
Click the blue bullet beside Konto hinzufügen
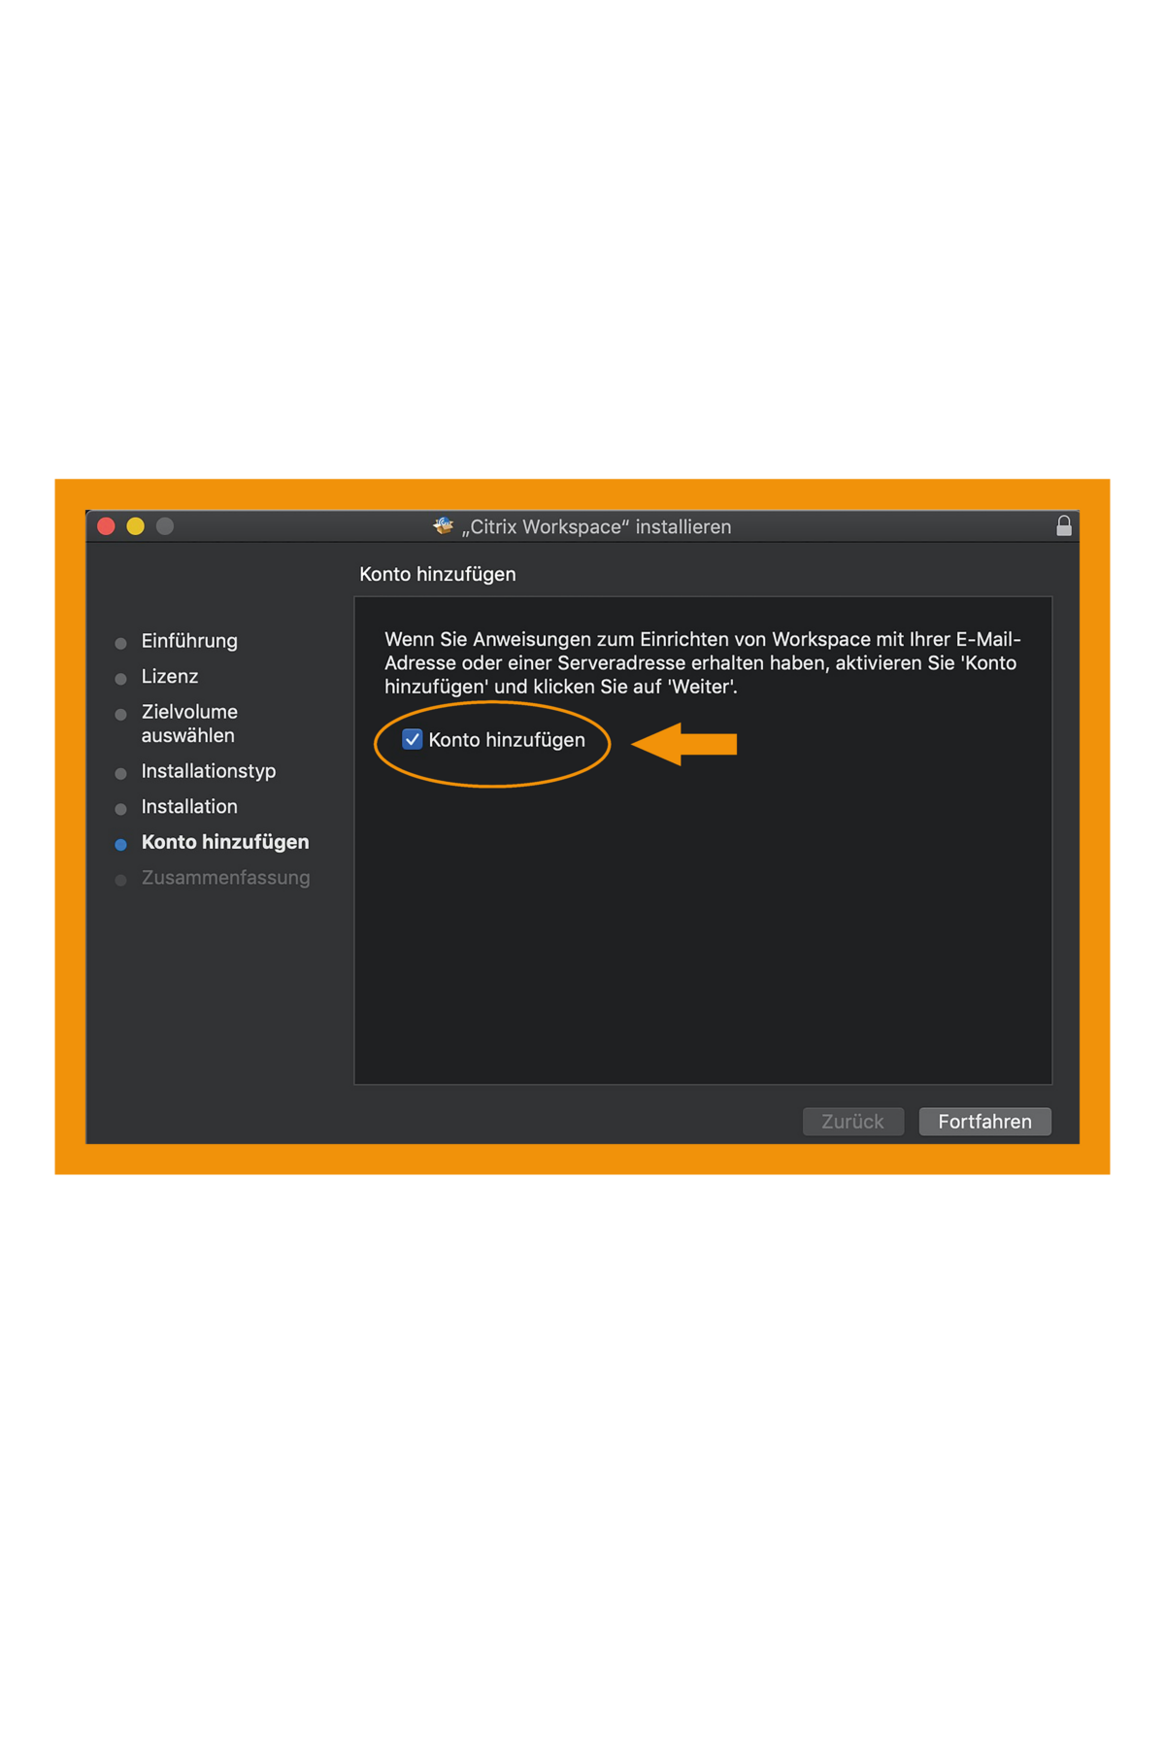point(120,844)
